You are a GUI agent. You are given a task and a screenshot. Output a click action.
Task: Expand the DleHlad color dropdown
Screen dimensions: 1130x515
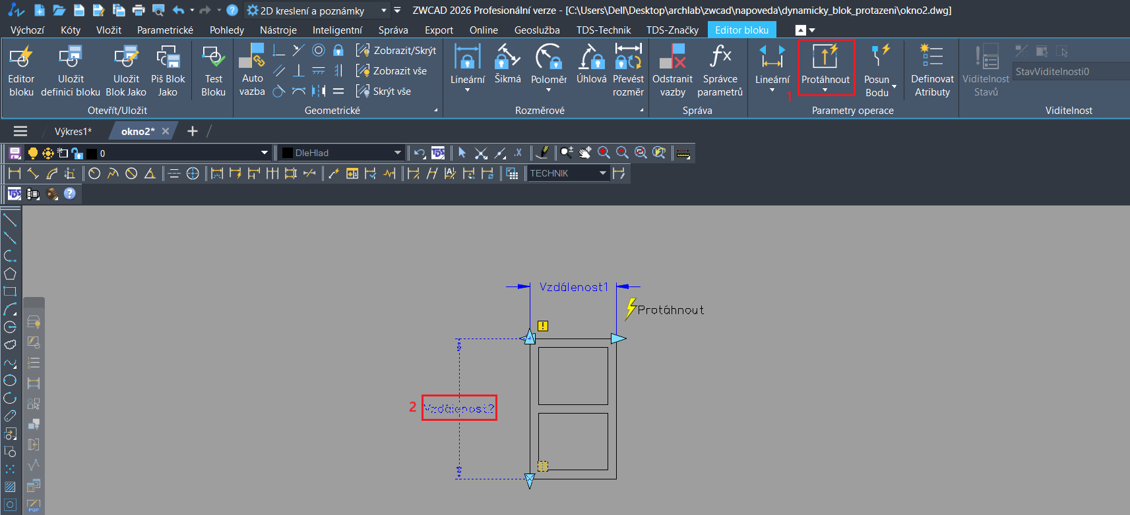(x=397, y=153)
